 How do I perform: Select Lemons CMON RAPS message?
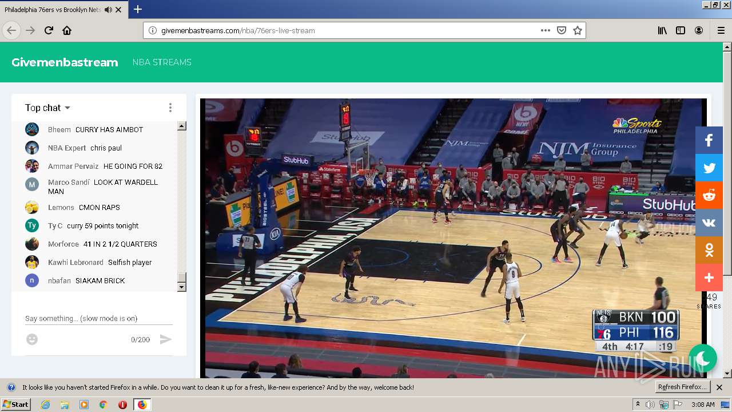pos(101,207)
